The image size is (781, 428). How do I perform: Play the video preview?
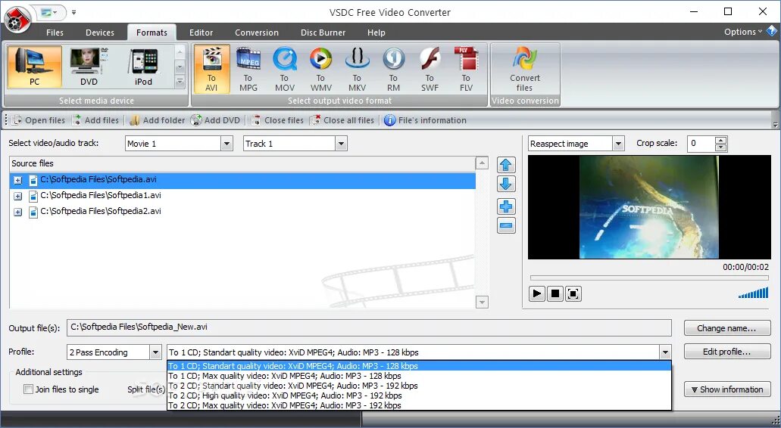(x=537, y=294)
